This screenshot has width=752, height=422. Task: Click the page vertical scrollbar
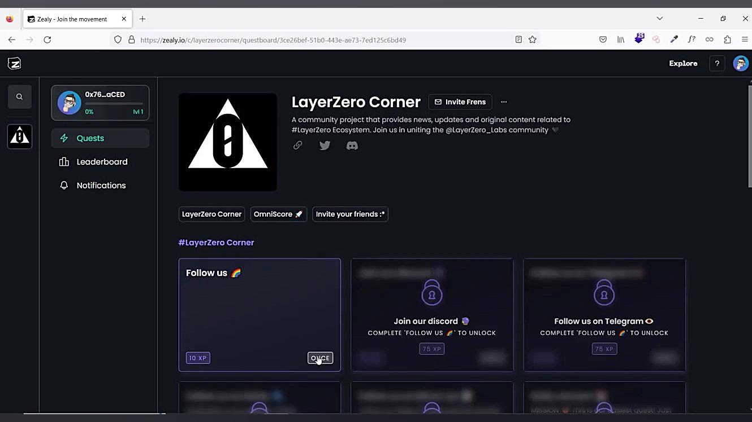750,135
